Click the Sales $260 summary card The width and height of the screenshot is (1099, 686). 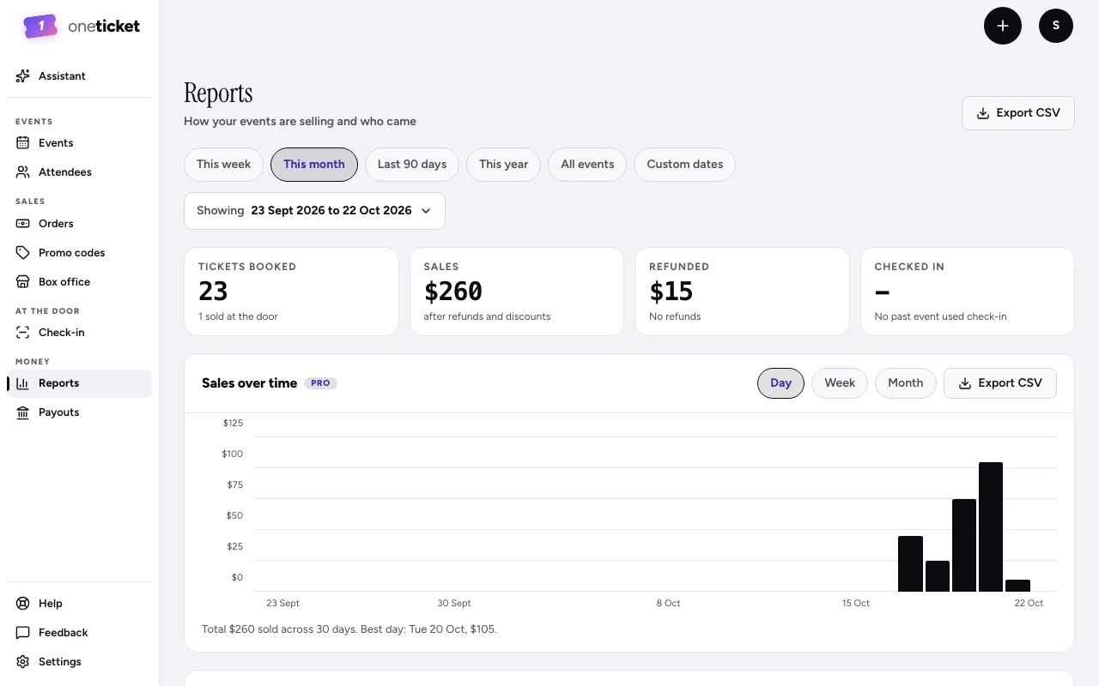(517, 292)
